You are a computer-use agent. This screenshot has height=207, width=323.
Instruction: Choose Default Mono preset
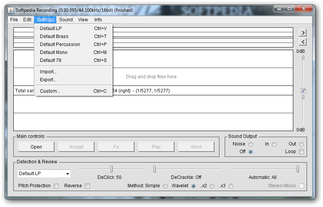tap(74, 52)
